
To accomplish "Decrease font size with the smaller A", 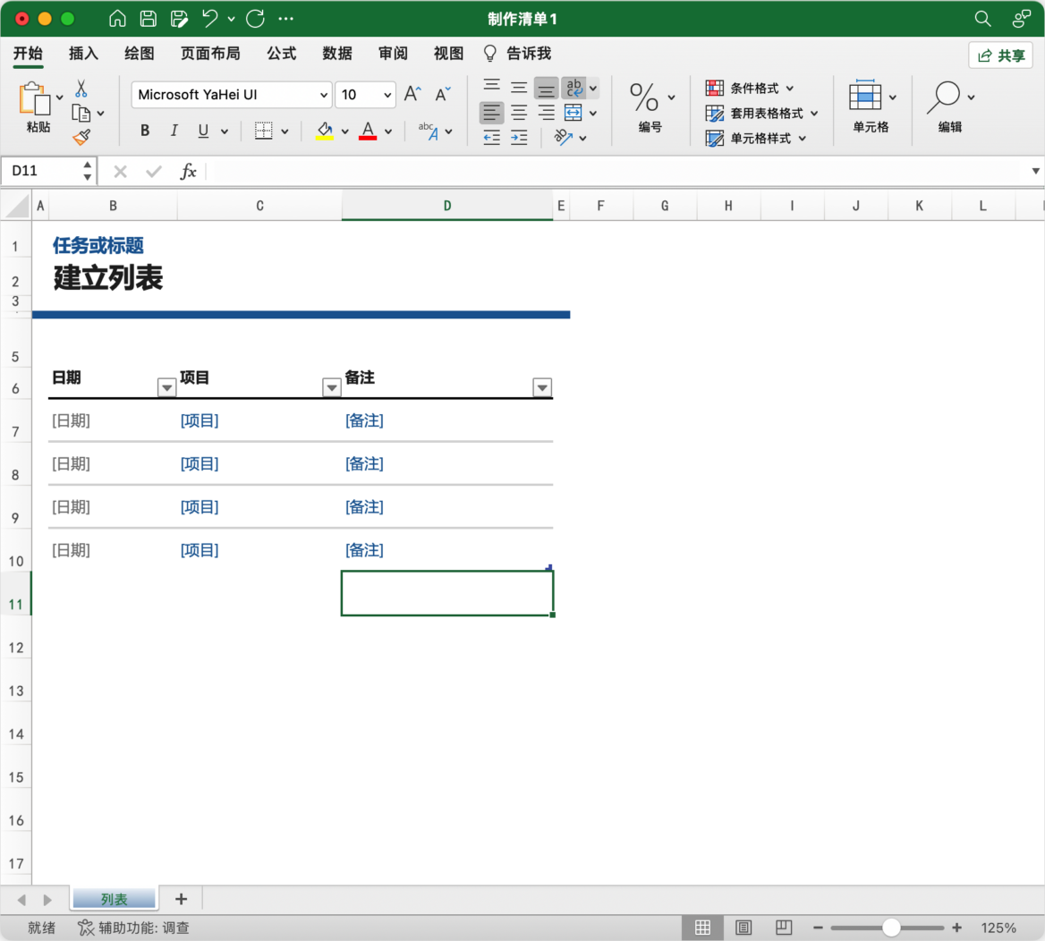I will [443, 94].
